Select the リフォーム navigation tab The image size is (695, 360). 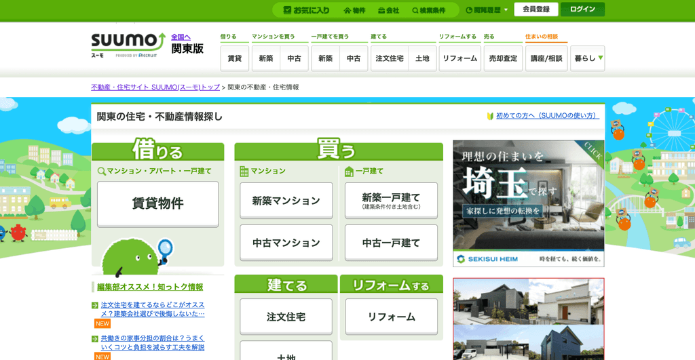[459, 58]
